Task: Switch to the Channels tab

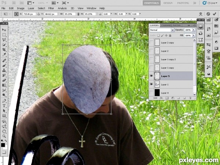Action: tap(166, 25)
